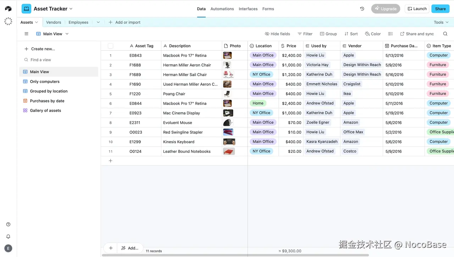This screenshot has height=257, width=454.
Task: Click the plus icon below last row
Action: coord(110,161)
